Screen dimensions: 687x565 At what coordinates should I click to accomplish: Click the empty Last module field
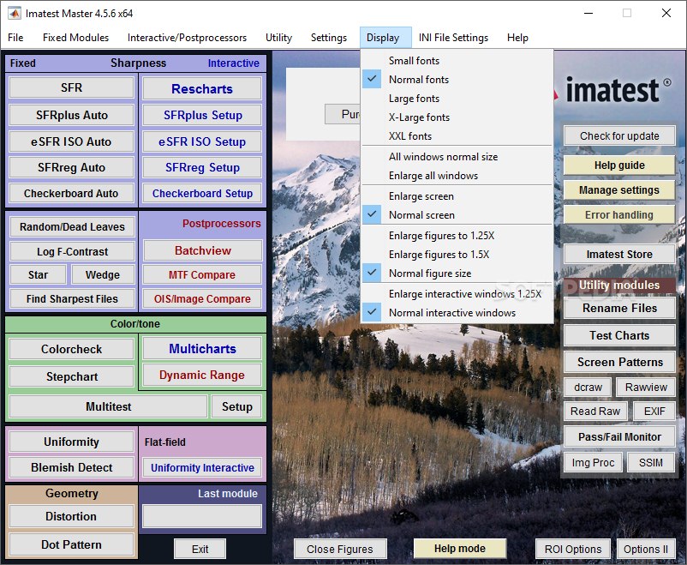202,516
